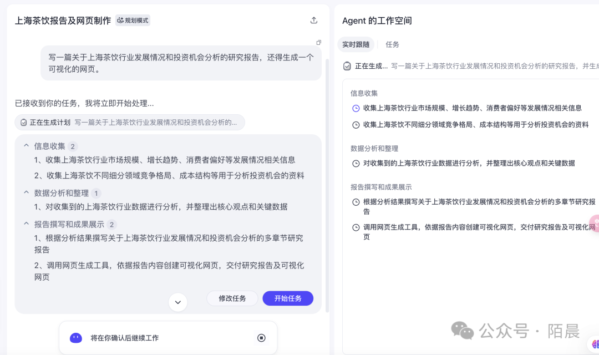599x355 pixels.
Task: Click the share/export icon in chat header
Action: (x=314, y=21)
